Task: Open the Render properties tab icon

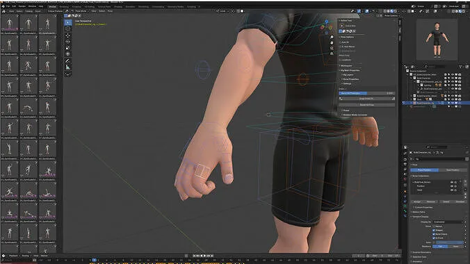Action: [405, 159]
